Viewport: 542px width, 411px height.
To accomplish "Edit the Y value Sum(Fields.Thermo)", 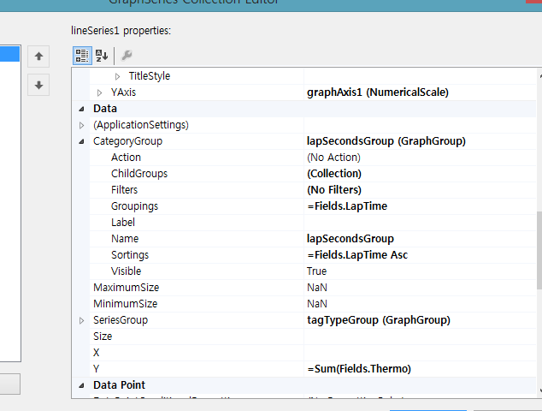I will pos(359,369).
